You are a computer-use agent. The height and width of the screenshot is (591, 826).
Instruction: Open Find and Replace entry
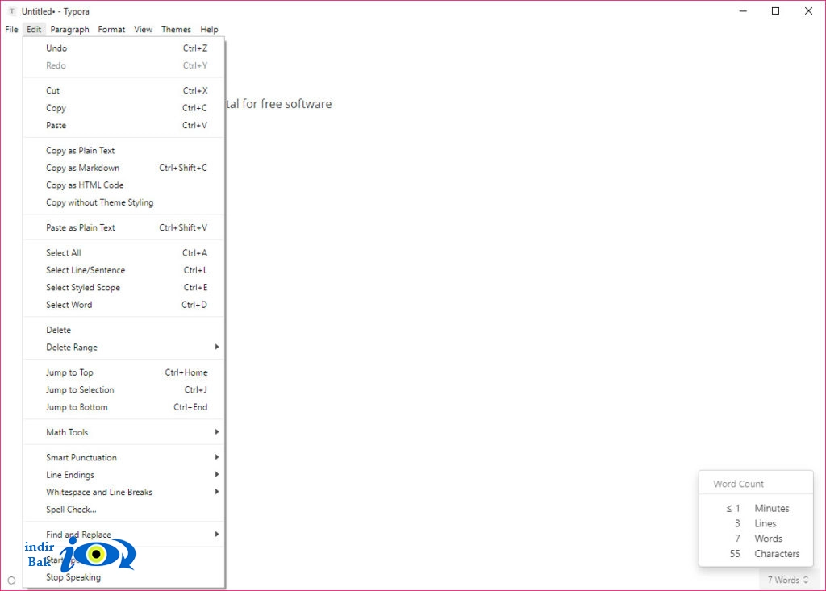pos(124,535)
